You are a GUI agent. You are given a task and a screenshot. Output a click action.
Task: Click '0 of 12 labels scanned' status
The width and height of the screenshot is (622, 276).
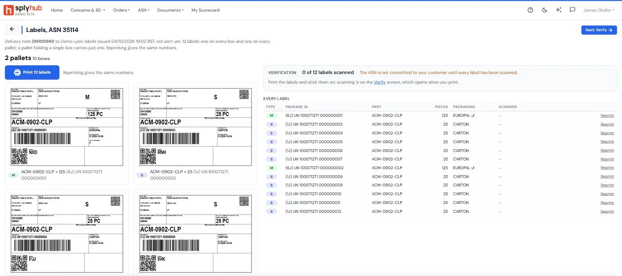click(328, 72)
